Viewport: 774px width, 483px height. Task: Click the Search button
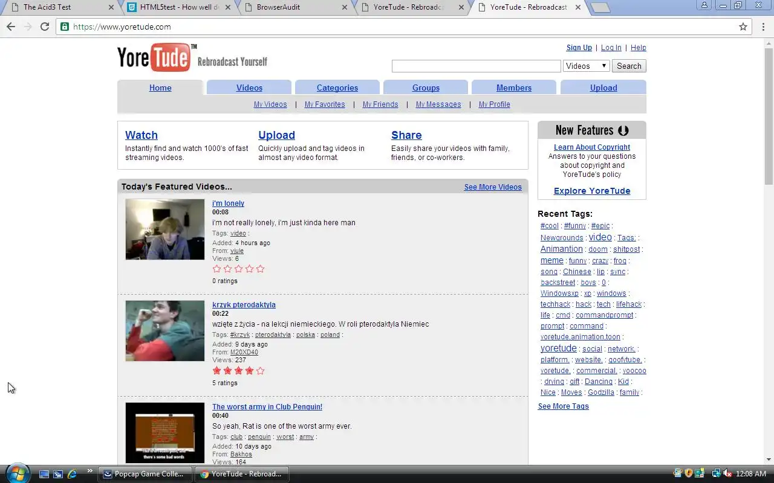pos(629,66)
